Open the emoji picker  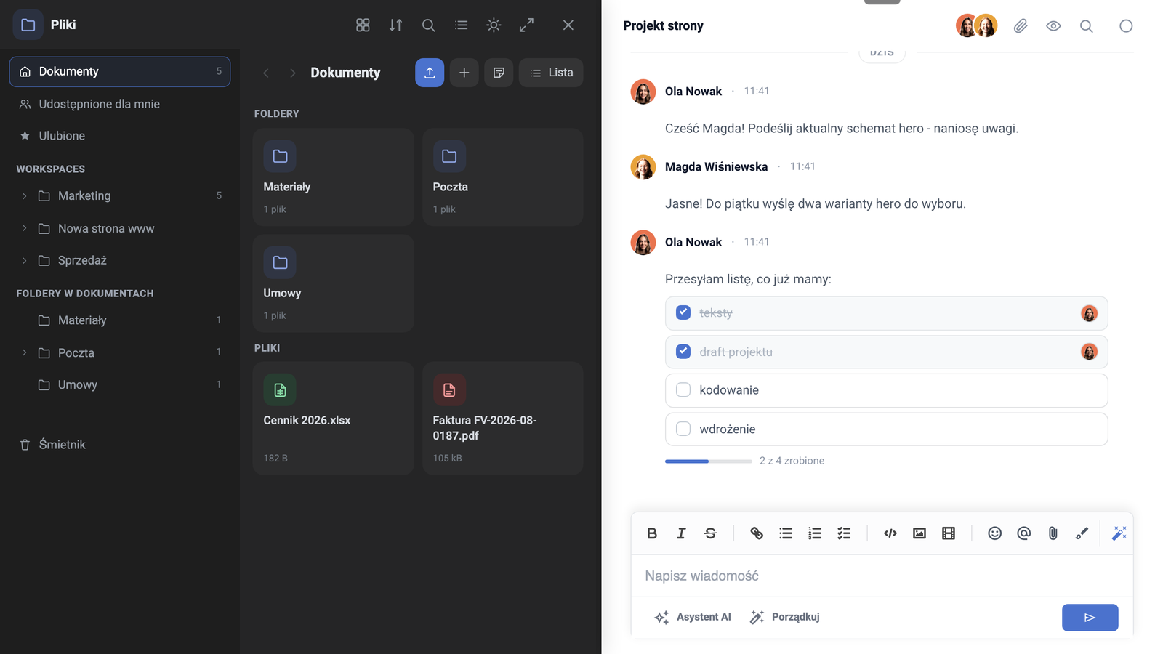tap(995, 533)
